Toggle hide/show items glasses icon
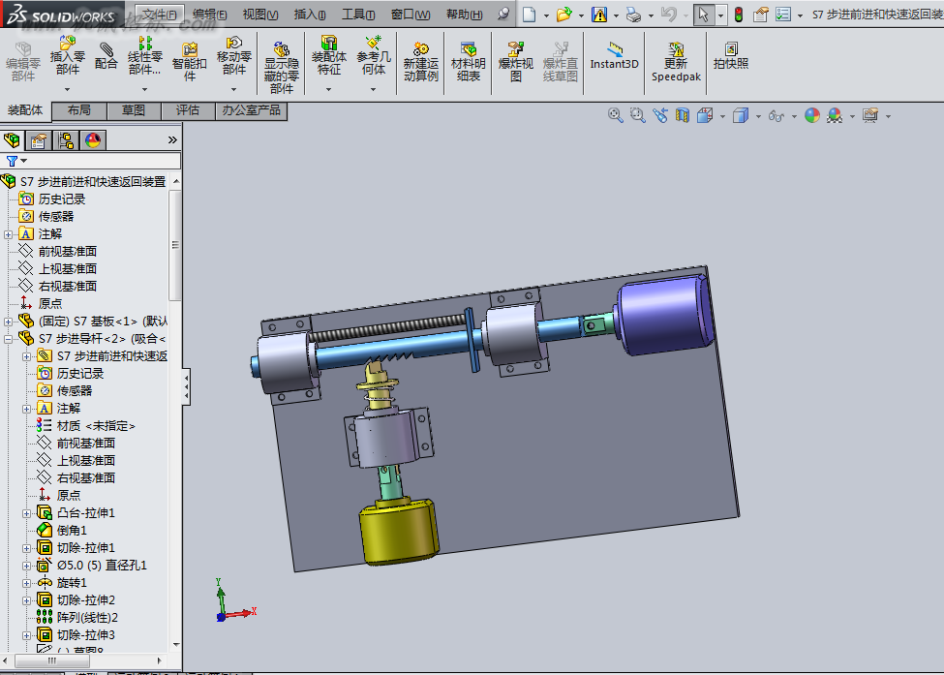The image size is (944, 675). point(777,115)
